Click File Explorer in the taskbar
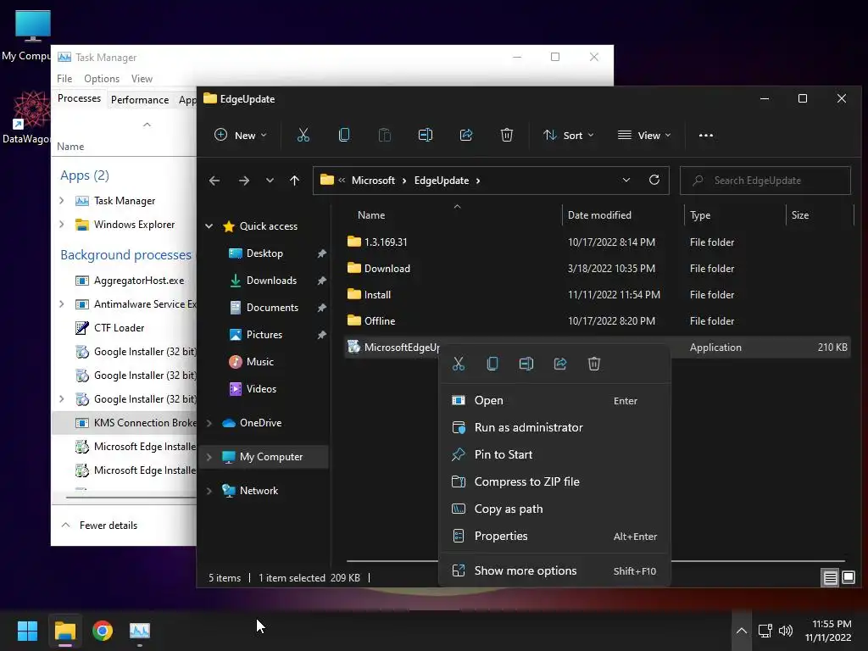The width and height of the screenshot is (868, 651). 64,631
